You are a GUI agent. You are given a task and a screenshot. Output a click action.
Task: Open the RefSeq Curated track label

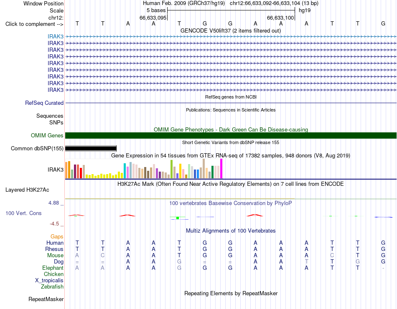(x=44, y=103)
